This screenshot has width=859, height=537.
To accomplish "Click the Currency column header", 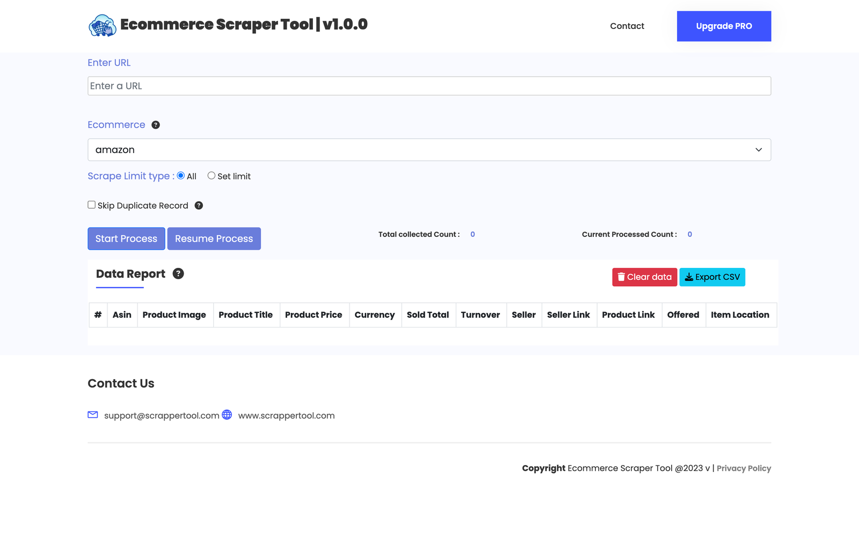I will [x=375, y=315].
